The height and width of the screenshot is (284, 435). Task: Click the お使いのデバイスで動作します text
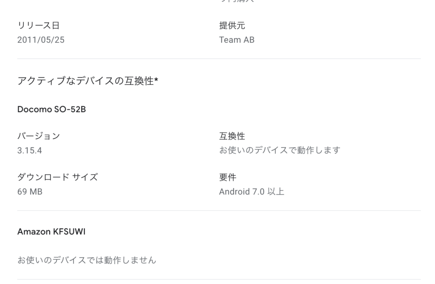(280, 150)
